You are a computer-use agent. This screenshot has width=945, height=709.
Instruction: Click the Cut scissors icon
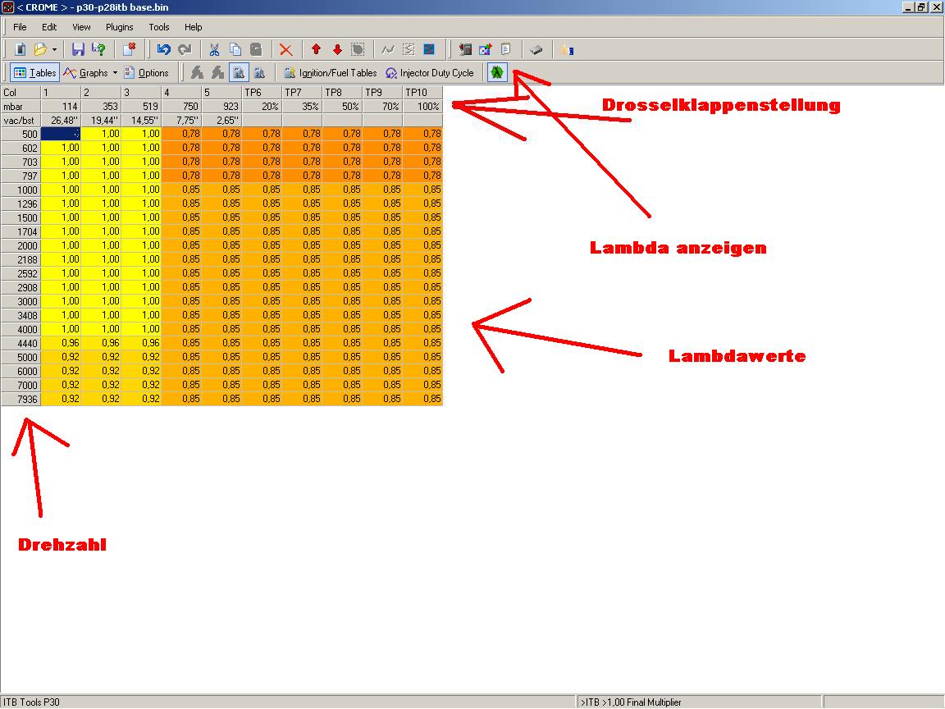click(x=214, y=49)
